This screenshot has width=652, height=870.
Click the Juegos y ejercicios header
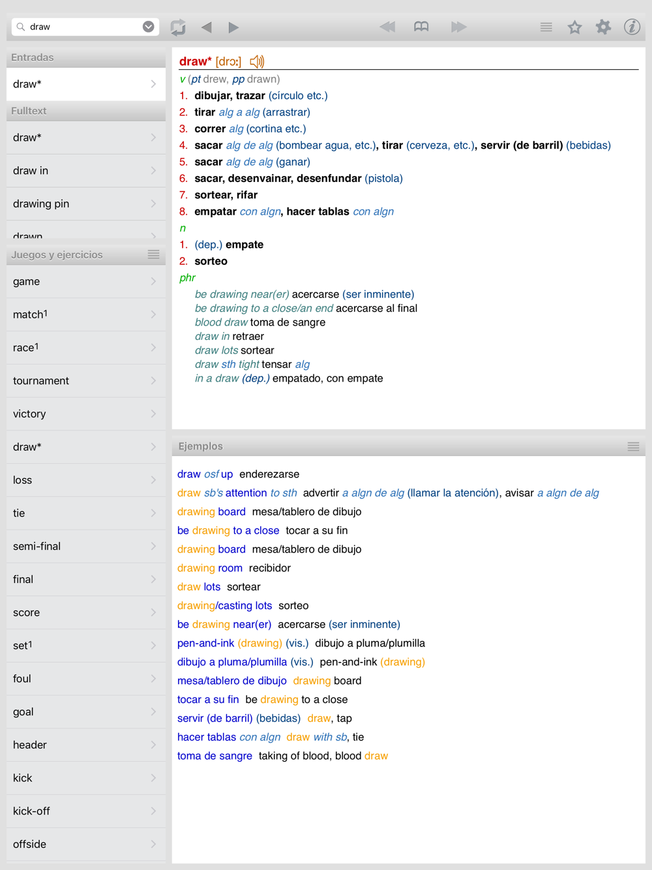point(86,254)
